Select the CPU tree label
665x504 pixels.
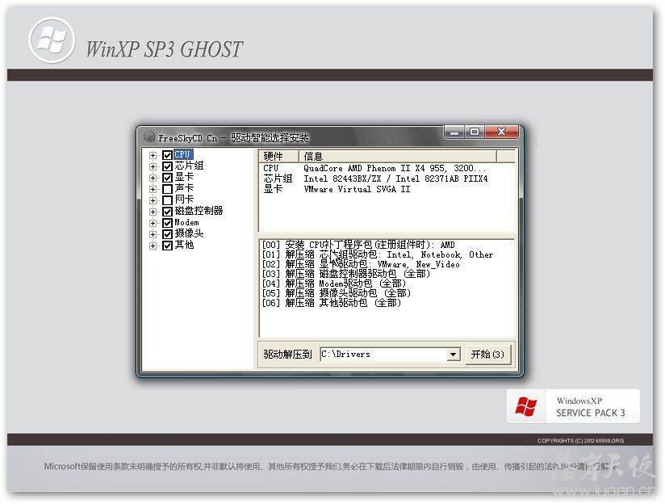coord(183,154)
